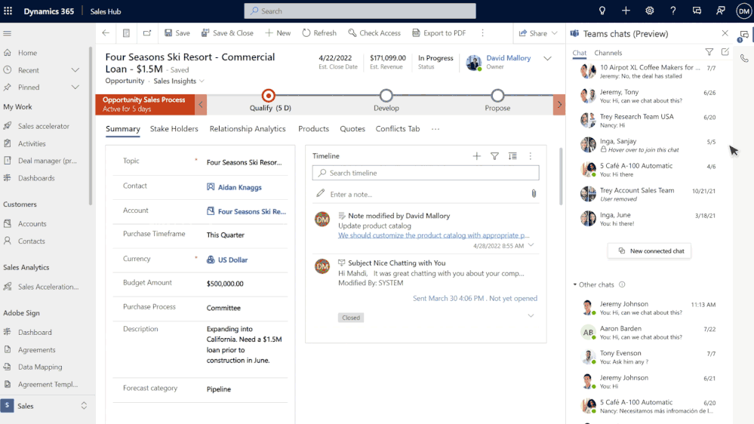Expand the header fields chevron near Owner
Screen dimensions: 754x424
click(x=547, y=59)
